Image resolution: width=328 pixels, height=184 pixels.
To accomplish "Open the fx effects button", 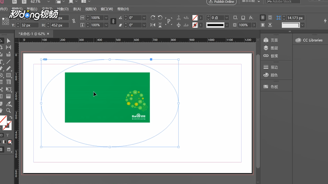I will pos(251,18).
